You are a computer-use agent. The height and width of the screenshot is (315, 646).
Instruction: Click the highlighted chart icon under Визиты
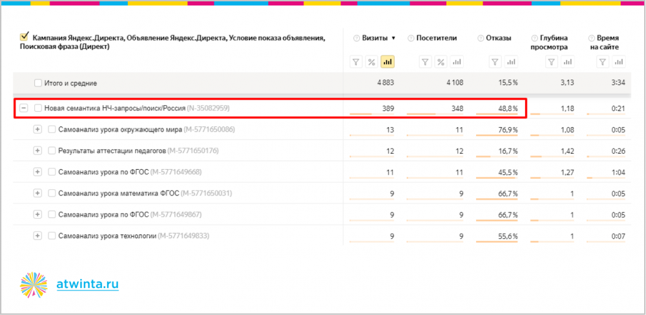coord(387,62)
